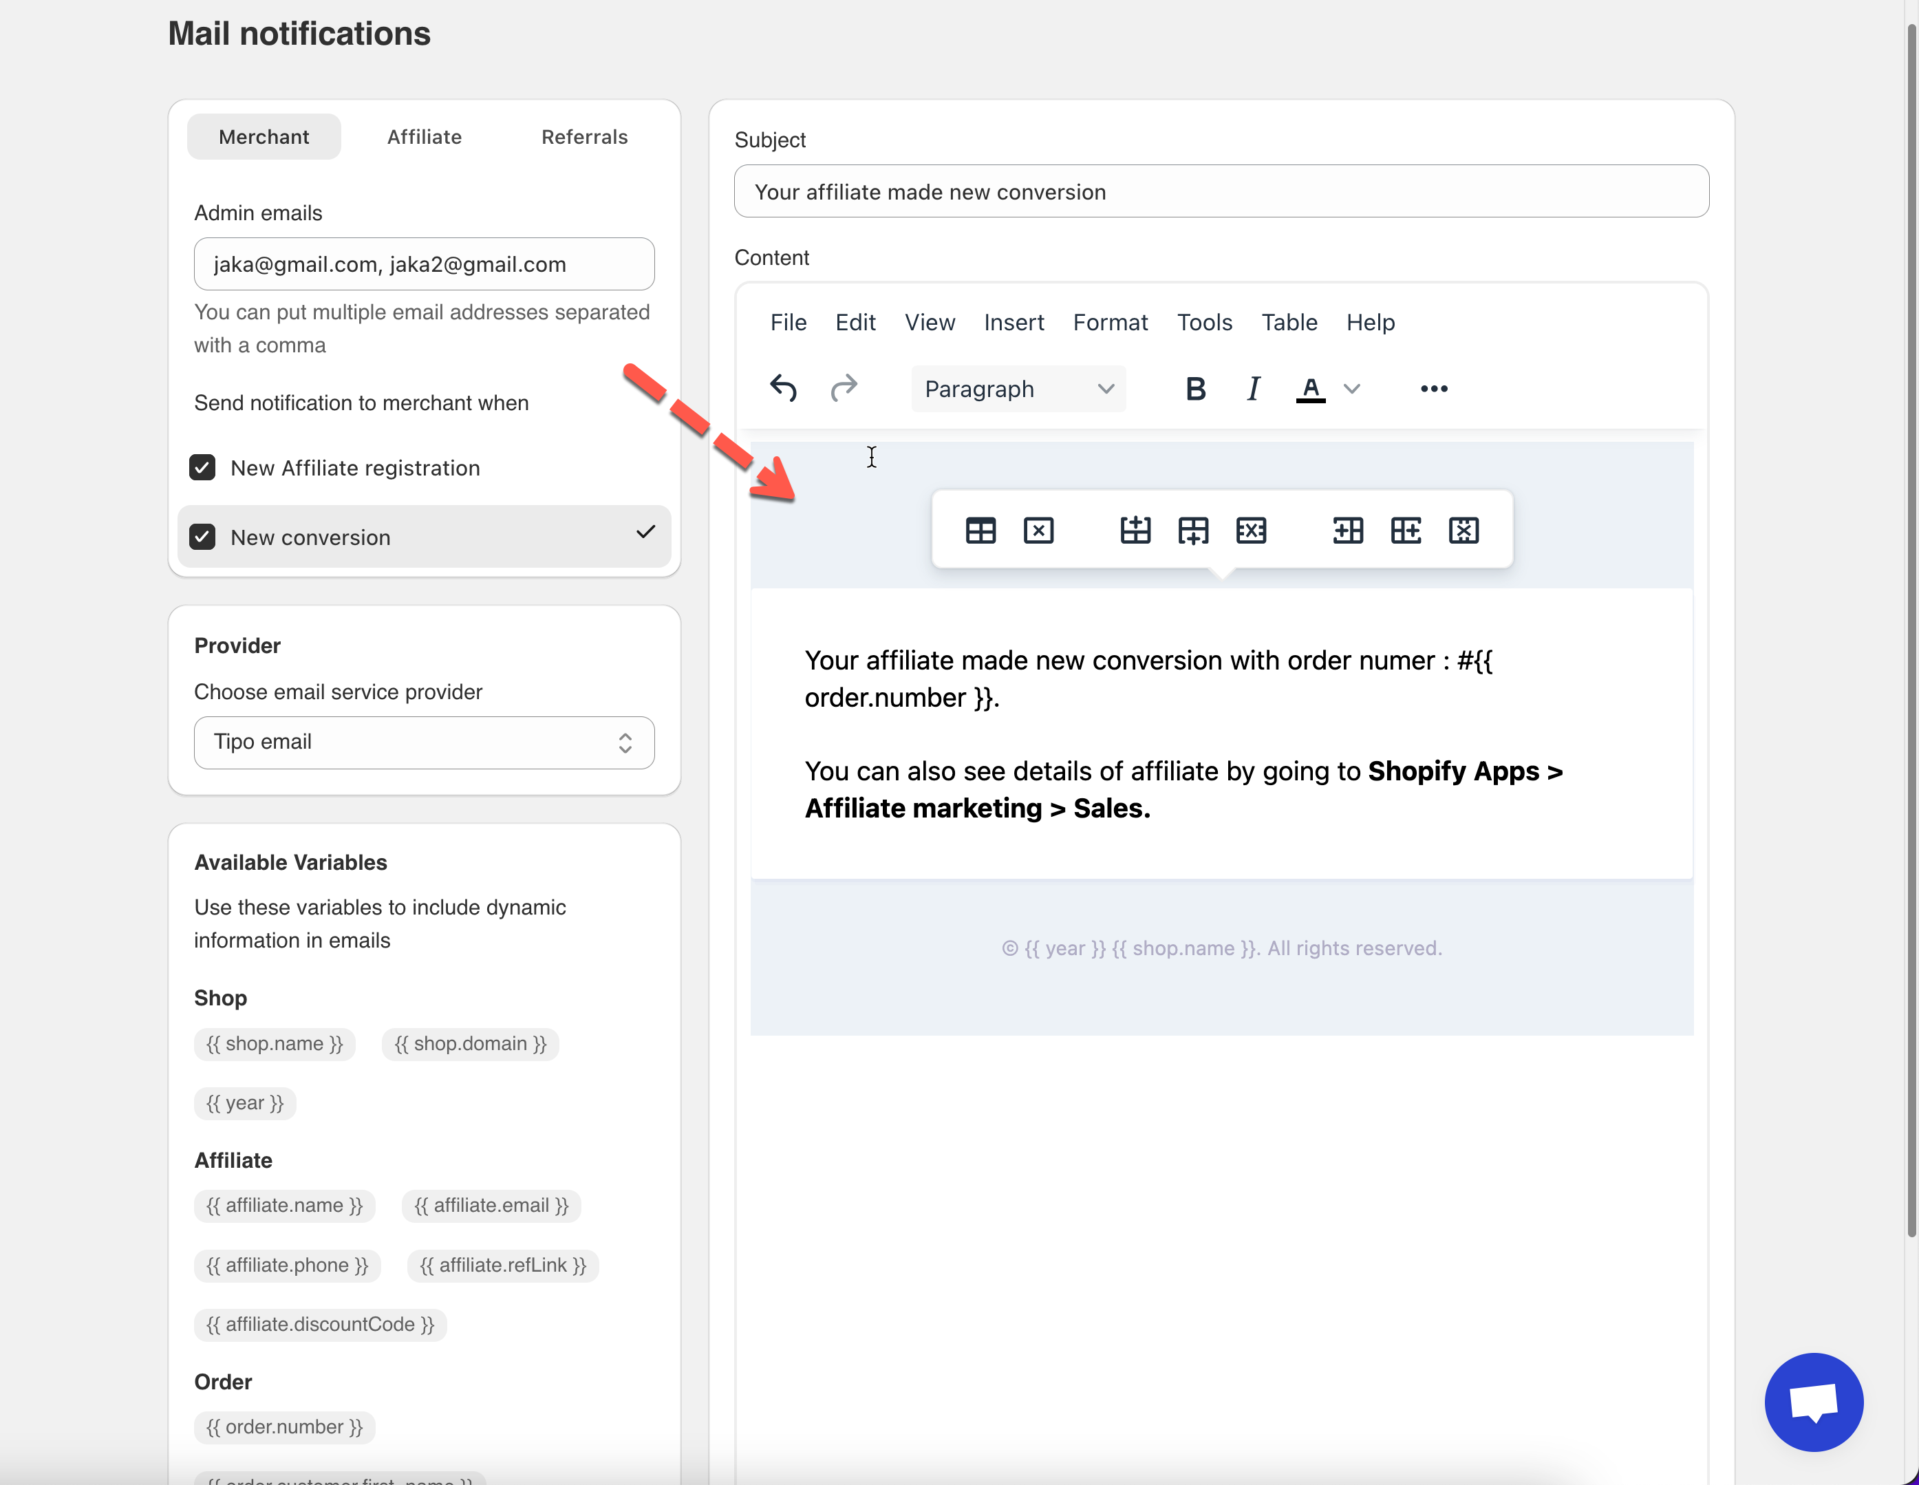Expand the text color chevron

pos(1352,388)
